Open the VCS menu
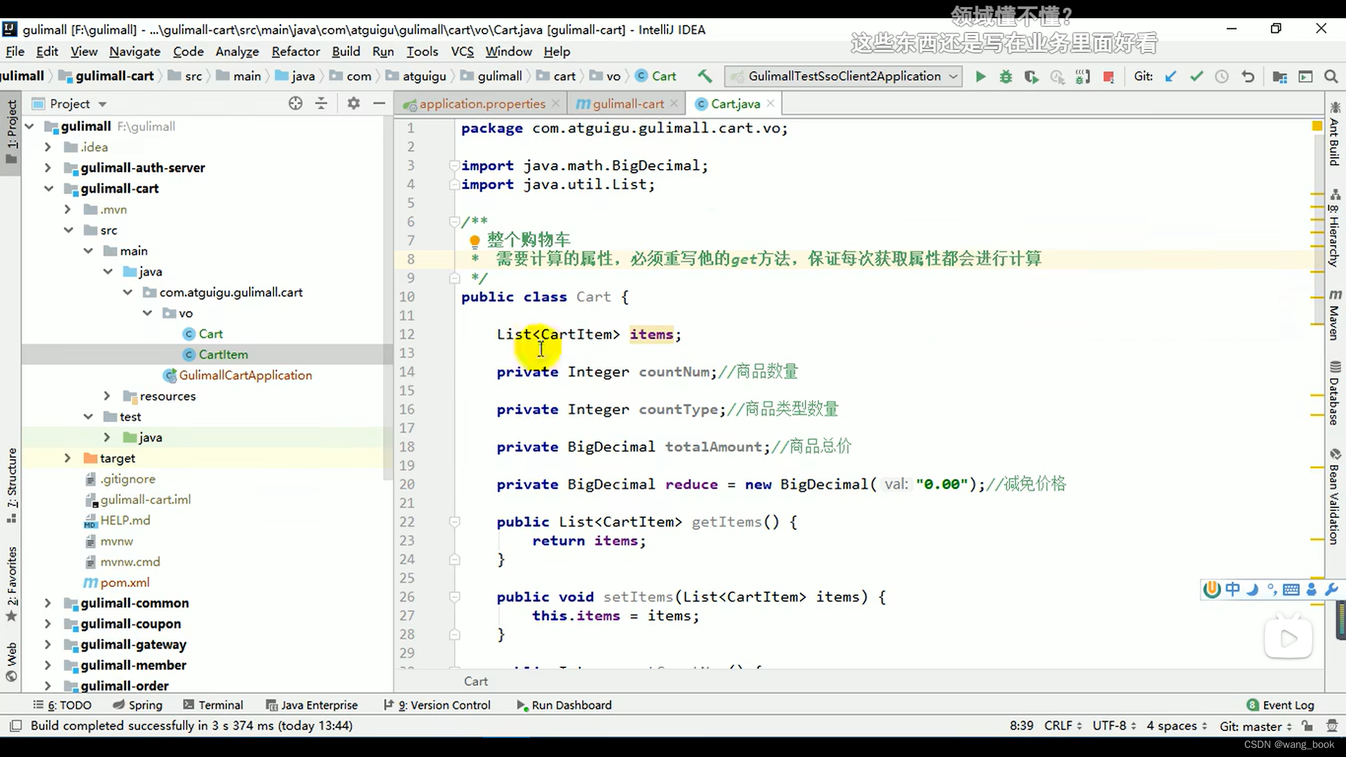The image size is (1346, 757). pyautogui.click(x=462, y=51)
